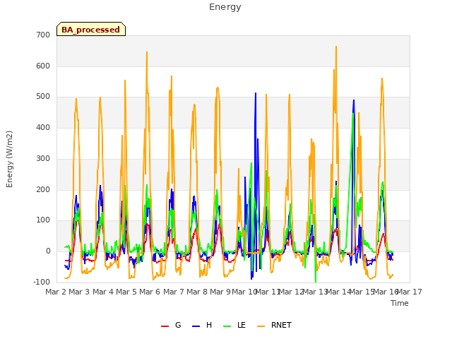Click the Mar 13 x-axis date

coord(315,292)
